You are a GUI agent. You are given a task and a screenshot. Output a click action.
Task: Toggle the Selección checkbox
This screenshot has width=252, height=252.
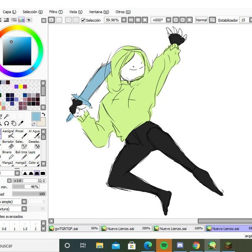[x=83, y=20]
